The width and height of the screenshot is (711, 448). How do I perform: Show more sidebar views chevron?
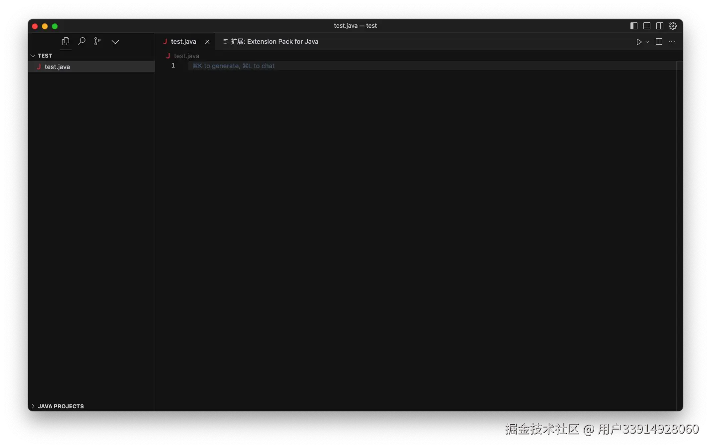coord(115,42)
